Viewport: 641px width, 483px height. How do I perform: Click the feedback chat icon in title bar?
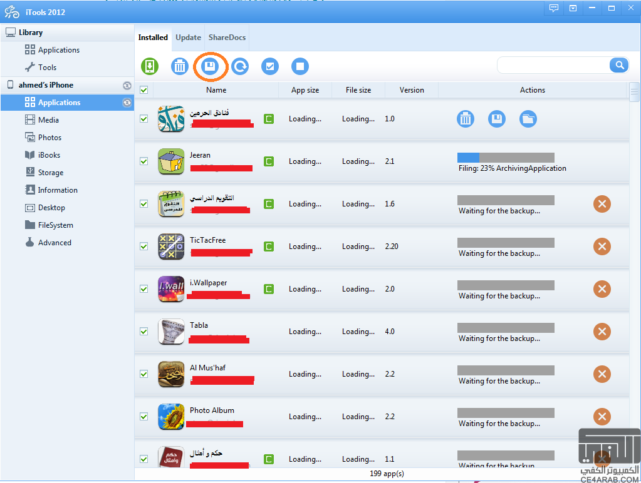(554, 8)
